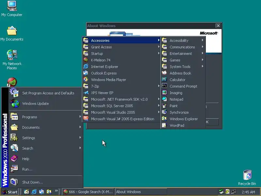This screenshot has height=196, width=261.
Task: Expand Accessibility submenu
Action: (183, 41)
